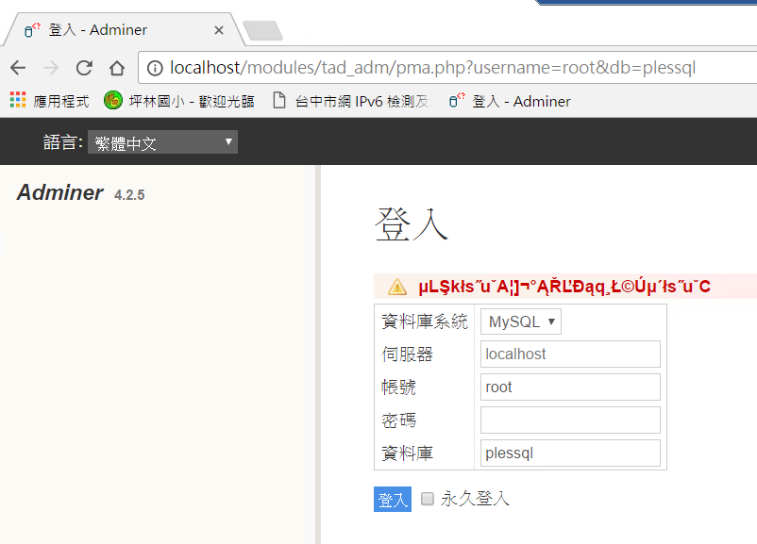Click the warning icon in error message
The height and width of the screenshot is (544, 757).
click(x=397, y=288)
